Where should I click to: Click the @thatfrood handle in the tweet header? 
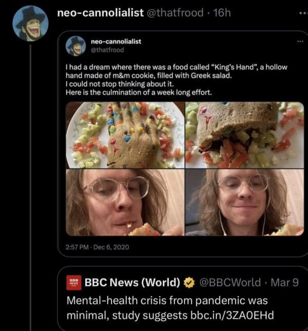[175, 13]
